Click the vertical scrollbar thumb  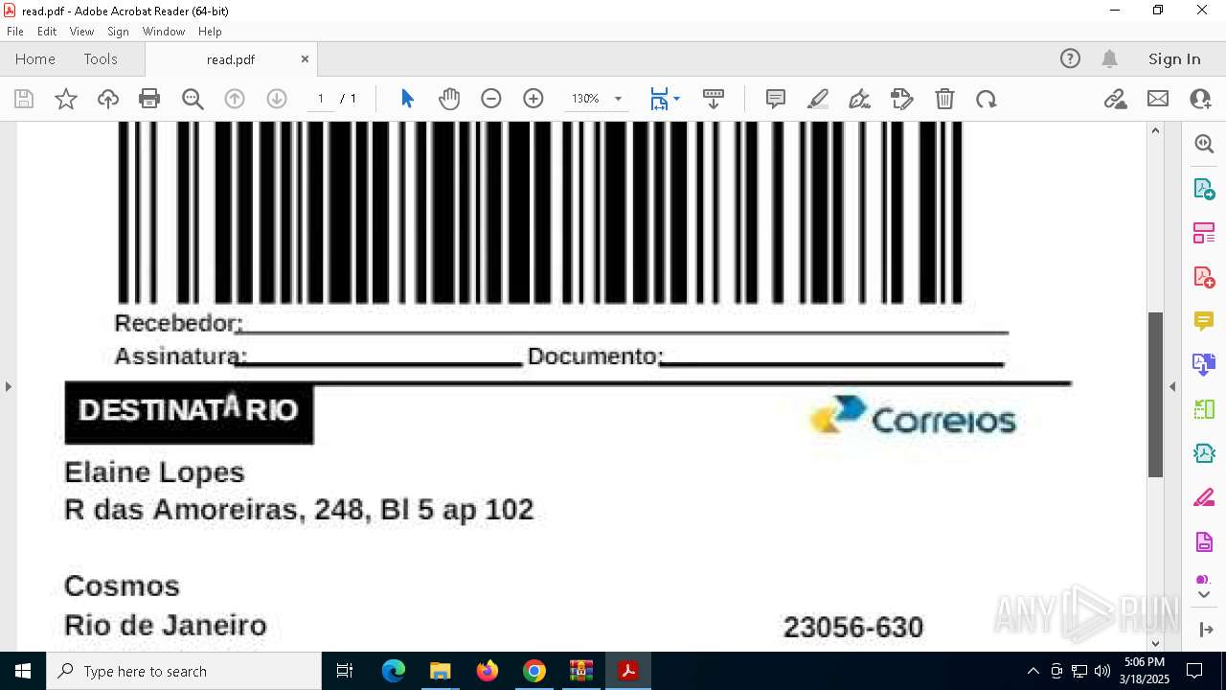pyautogui.click(x=1155, y=394)
